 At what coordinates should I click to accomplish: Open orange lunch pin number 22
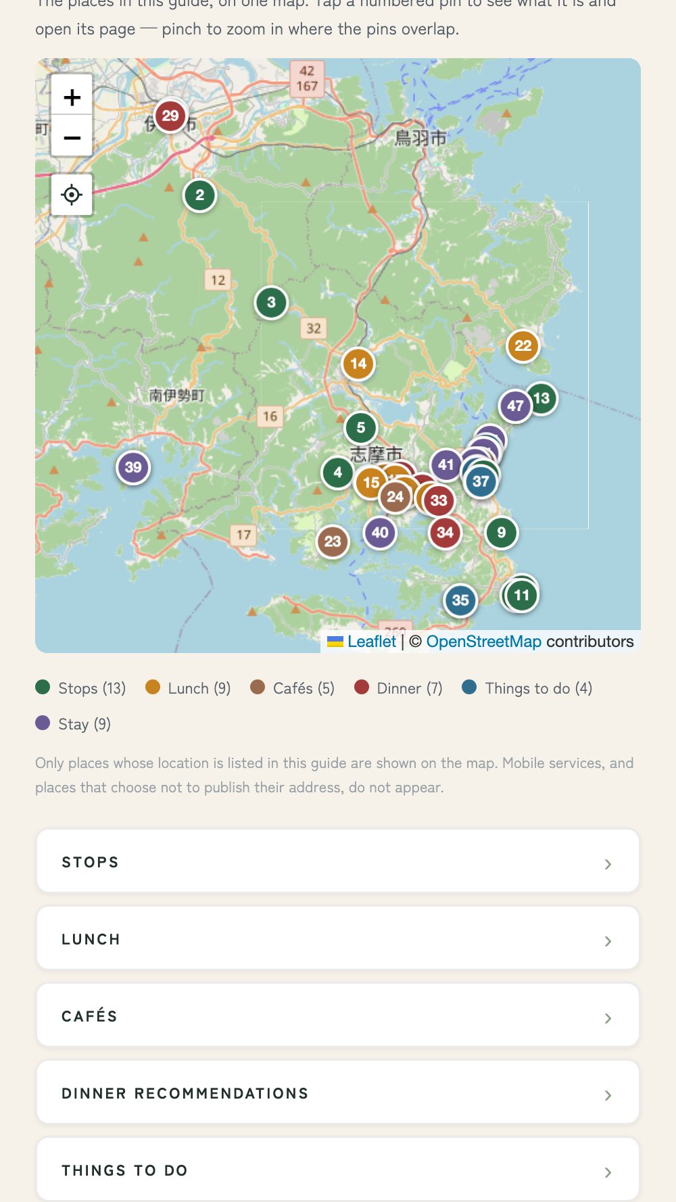(x=523, y=346)
